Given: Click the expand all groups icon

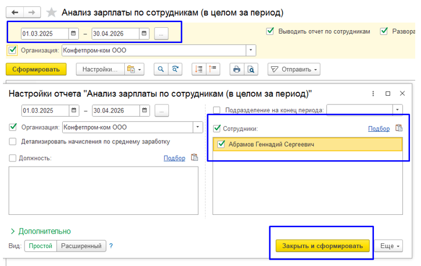Looking at the screenshot, I should [x=199, y=69].
